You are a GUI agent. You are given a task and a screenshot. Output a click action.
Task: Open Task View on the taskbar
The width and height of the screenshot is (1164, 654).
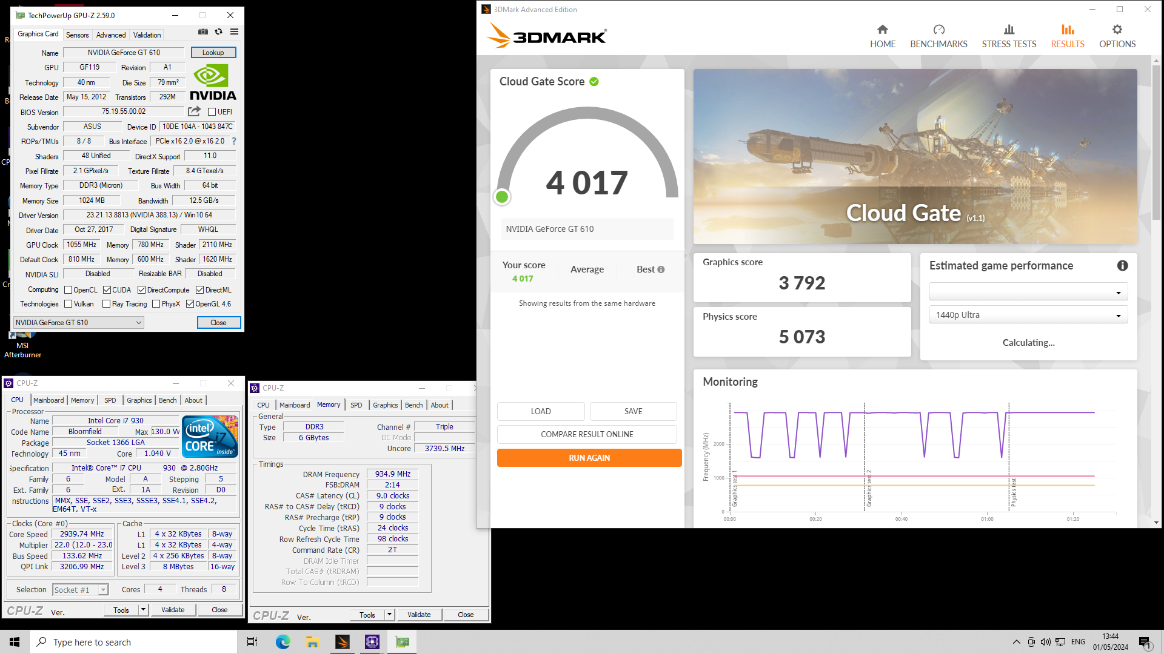click(252, 642)
